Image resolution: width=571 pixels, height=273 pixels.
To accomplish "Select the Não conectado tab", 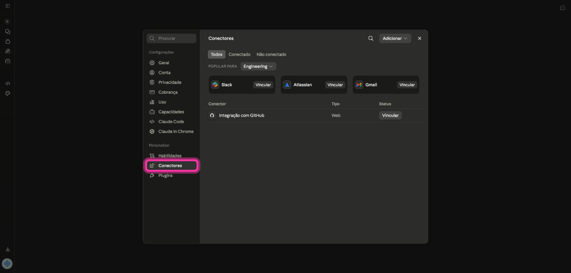I will tap(271, 55).
